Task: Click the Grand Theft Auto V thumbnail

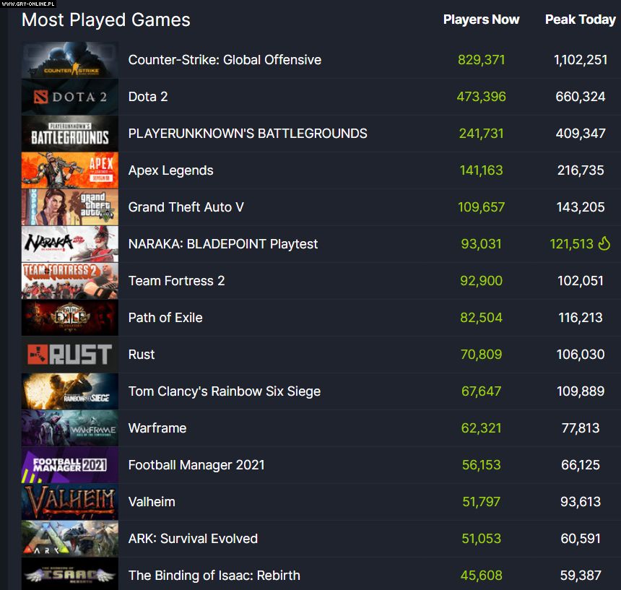Action: (x=69, y=208)
